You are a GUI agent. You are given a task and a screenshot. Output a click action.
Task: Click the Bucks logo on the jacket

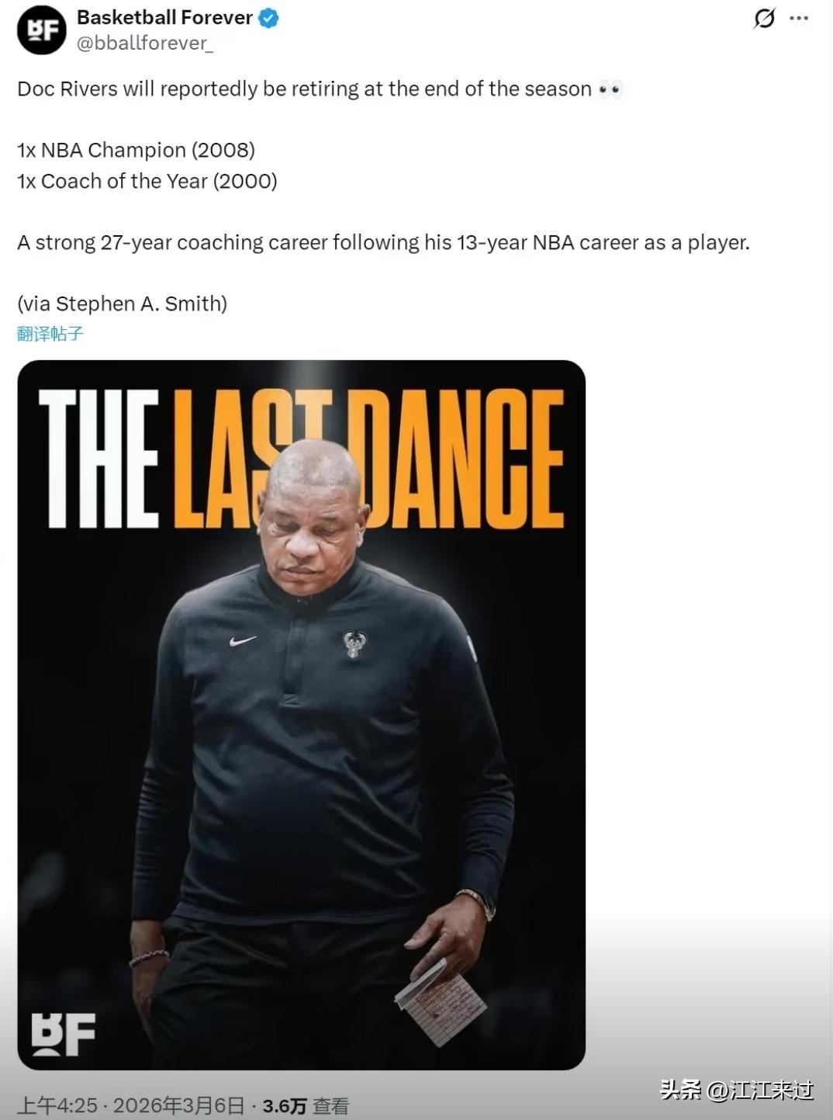pos(354,644)
